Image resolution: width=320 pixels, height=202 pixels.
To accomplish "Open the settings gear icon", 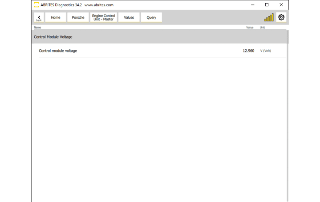I will pyautogui.click(x=281, y=17).
